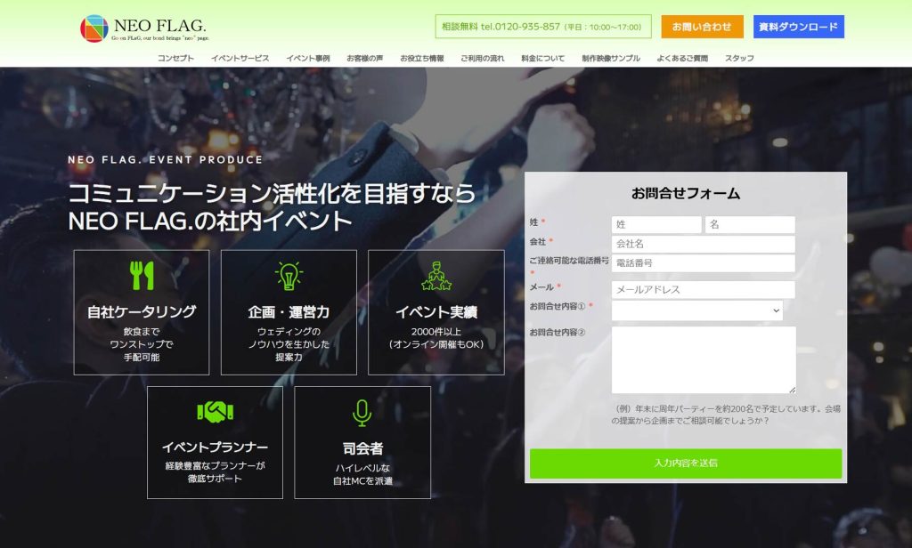Select the 司会者 feature panel
The height and width of the screenshot is (548, 912).
[362, 442]
